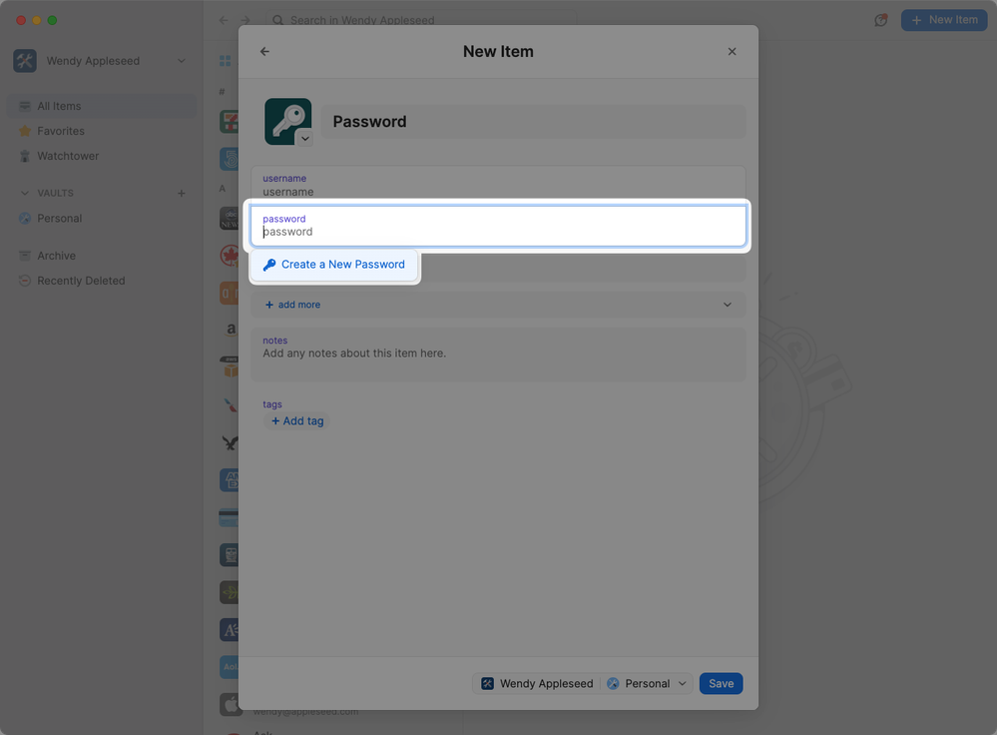Viewport: 997px width, 735px height.
Task: Open the item icon chevron dropdown
Action: tap(304, 139)
